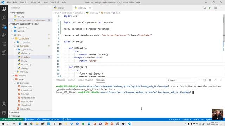
Task: Run Python file with play icon
Action: pyautogui.click(x=210, y=8)
